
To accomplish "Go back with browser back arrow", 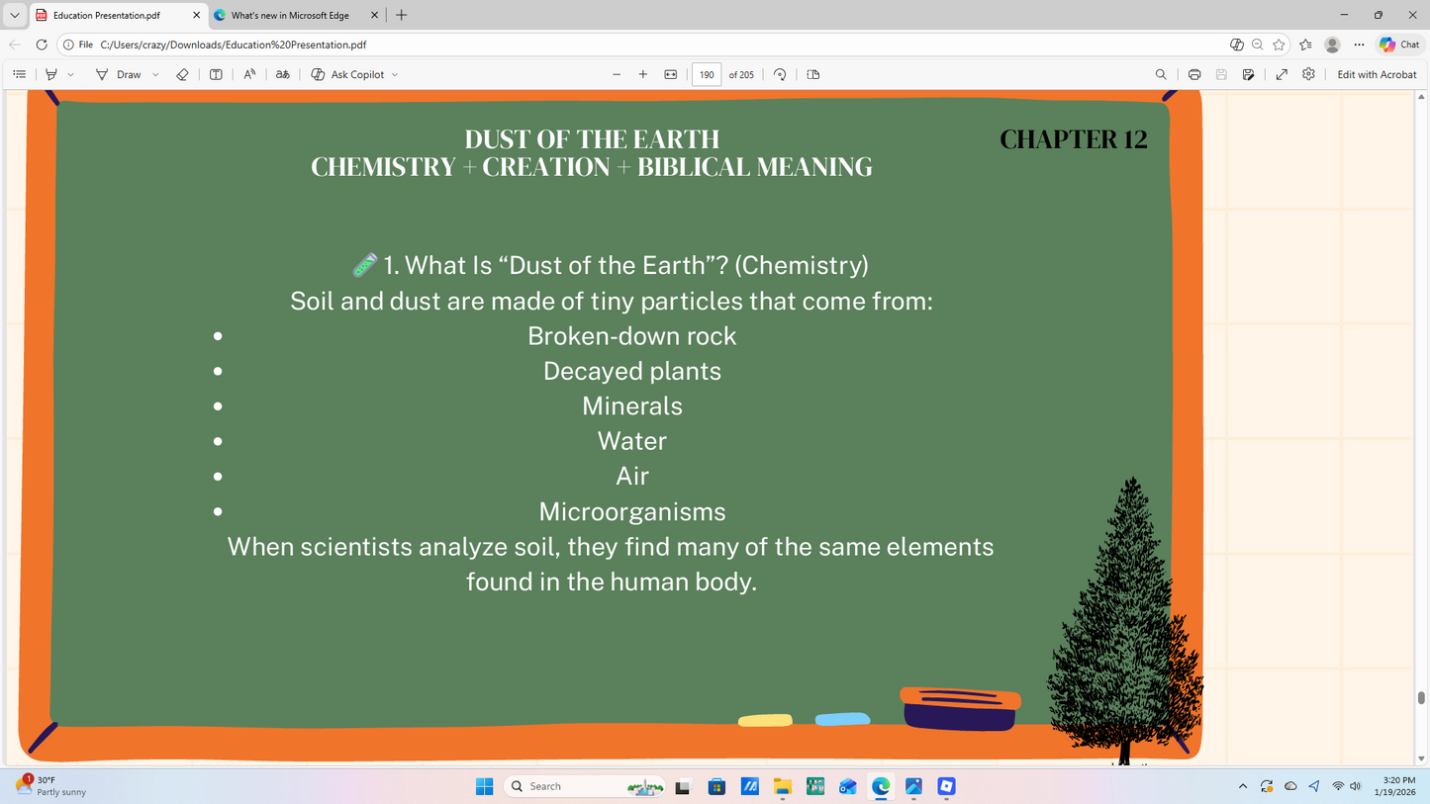I will point(15,45).
